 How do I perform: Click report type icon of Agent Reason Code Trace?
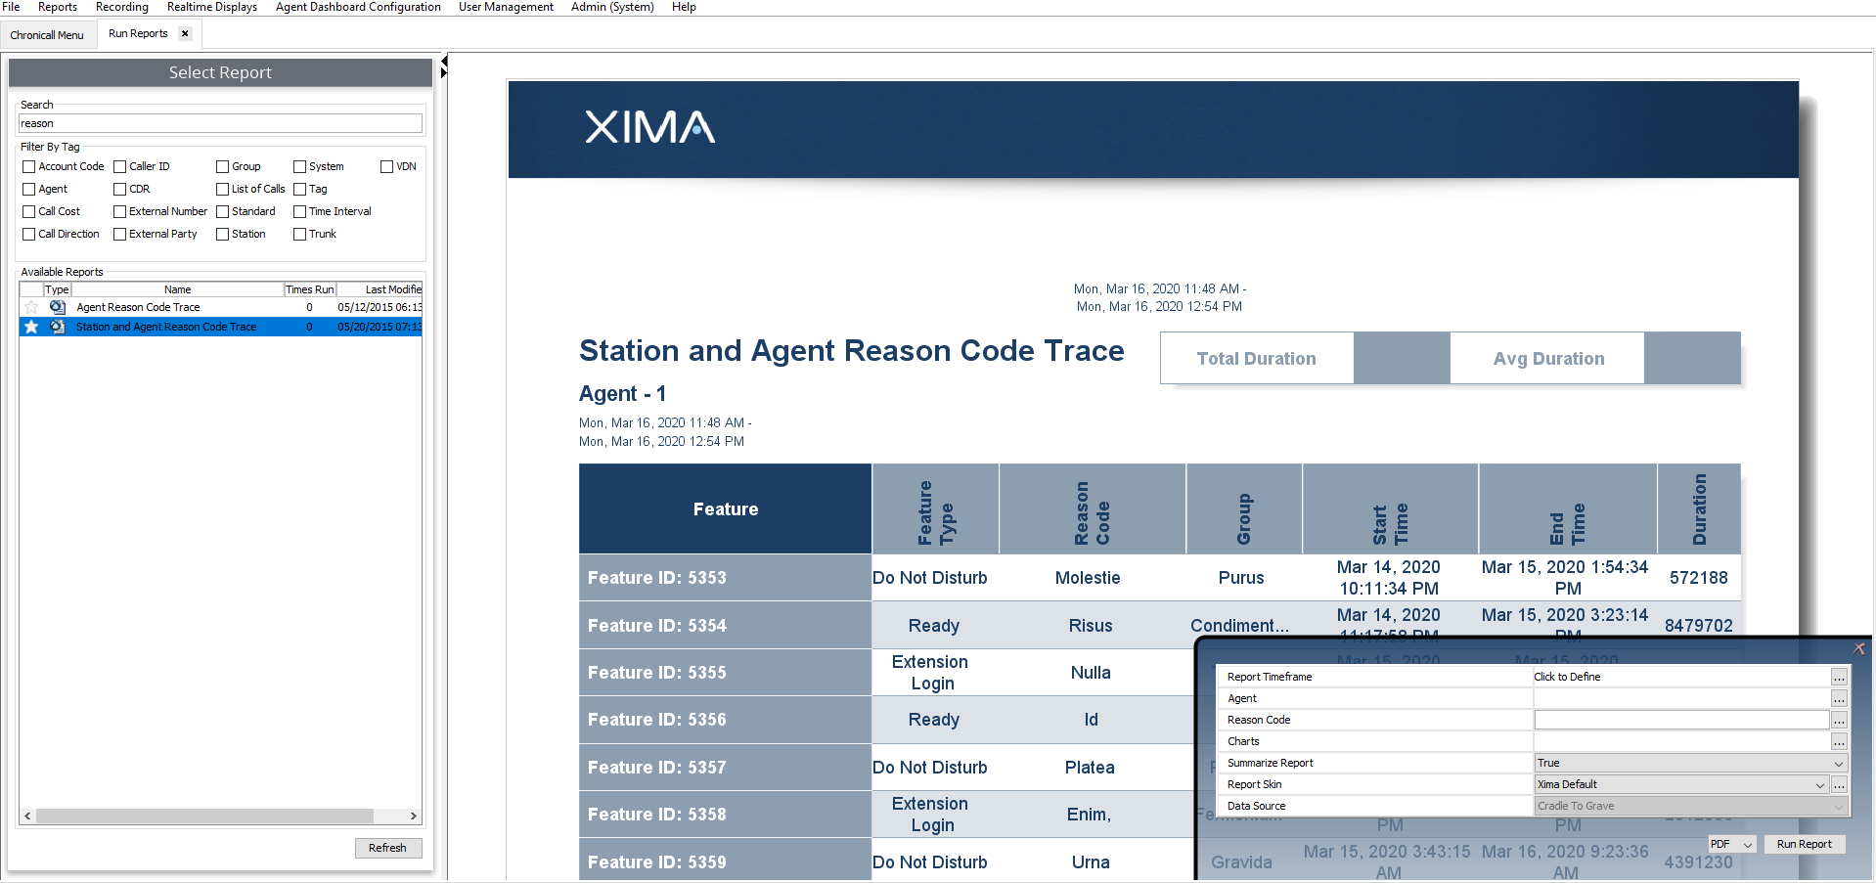(x=58, y=307)
